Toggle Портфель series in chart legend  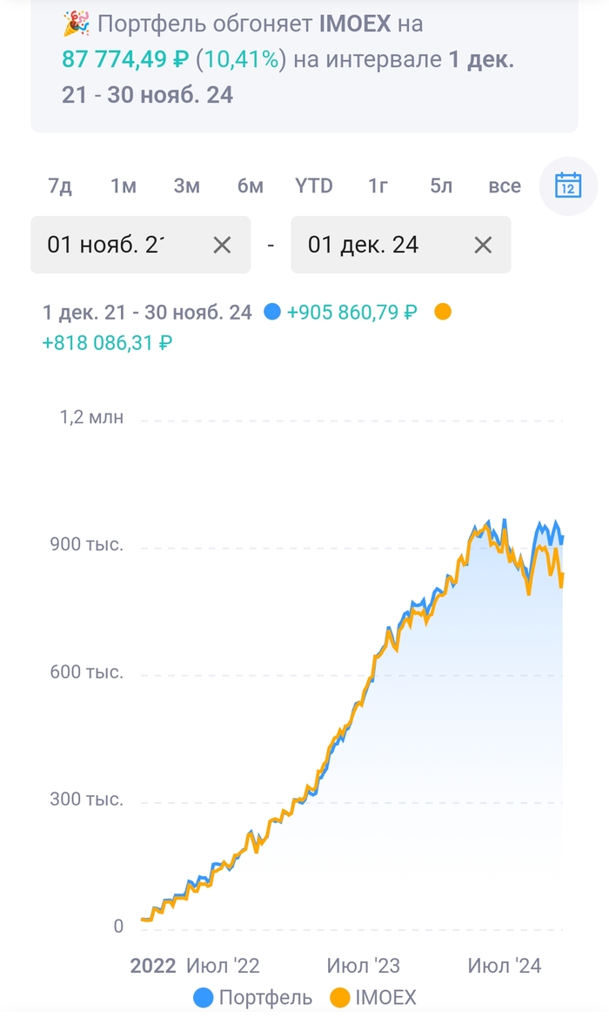(x=252, y=997)
